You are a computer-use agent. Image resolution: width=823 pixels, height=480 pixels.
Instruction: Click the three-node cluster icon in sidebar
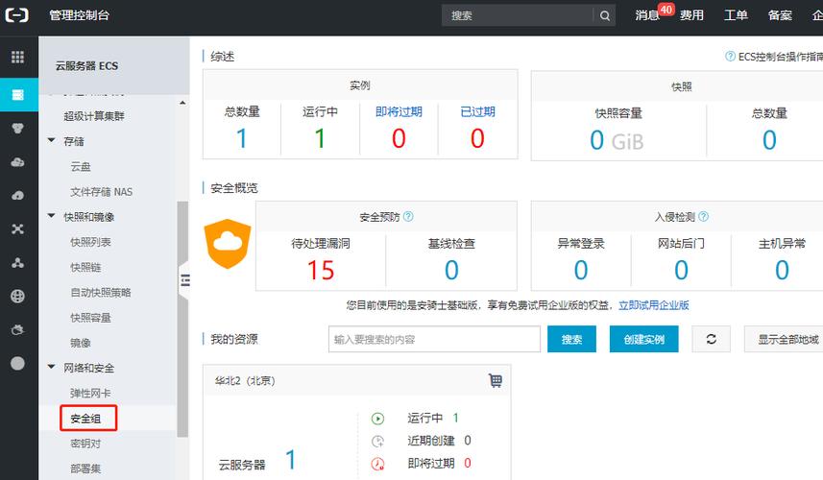18,263
